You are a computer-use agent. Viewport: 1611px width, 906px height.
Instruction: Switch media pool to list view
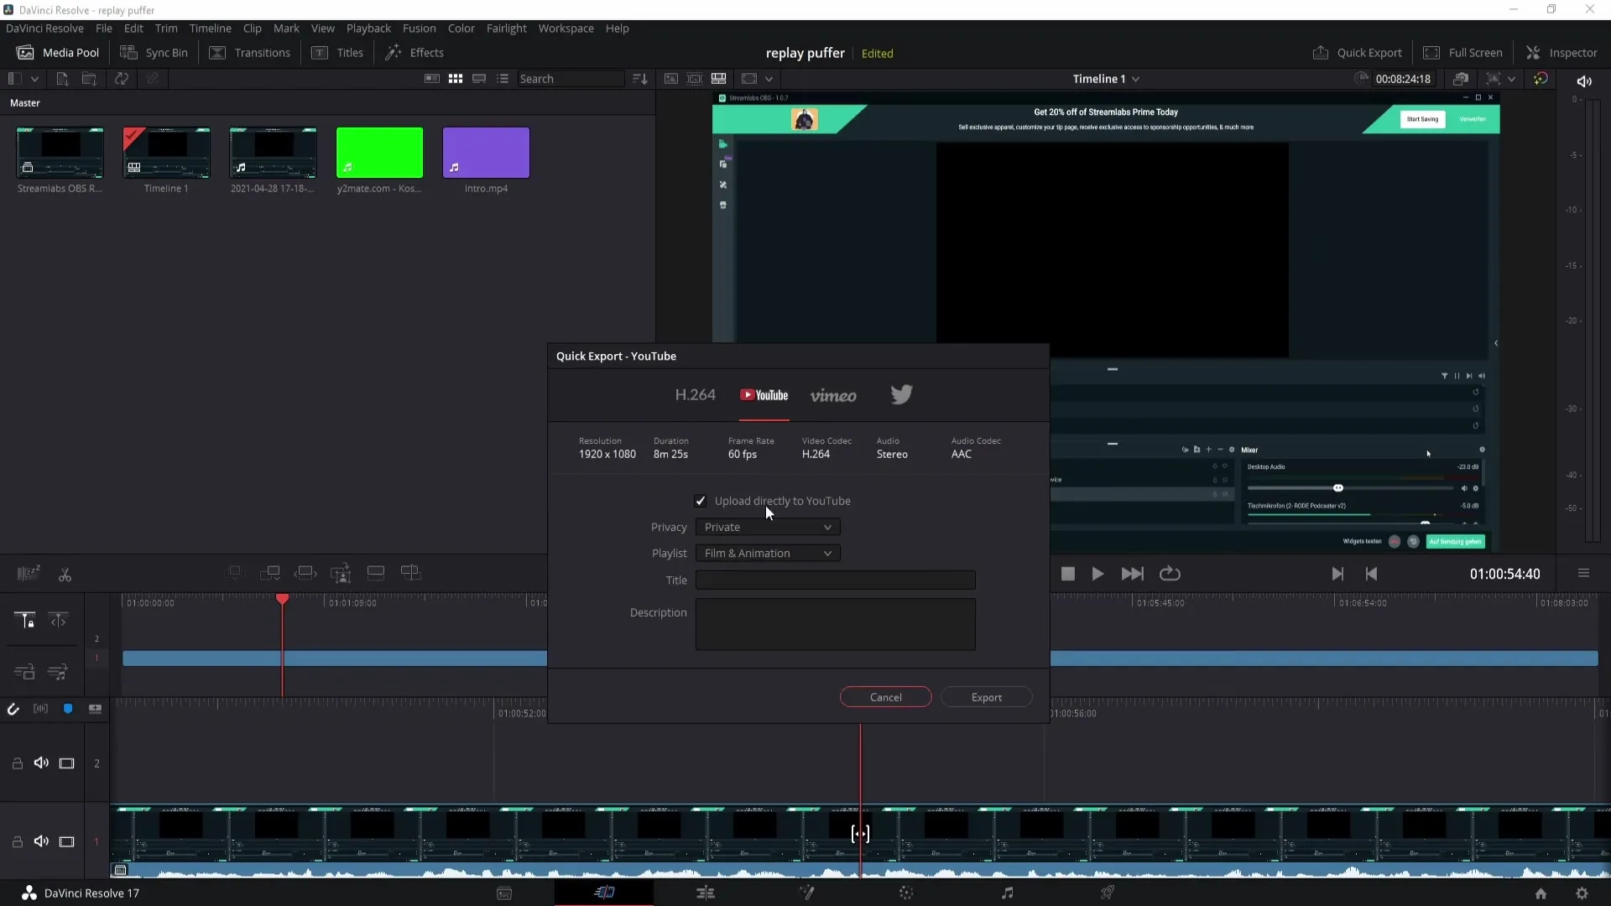(x=503, y=78)
